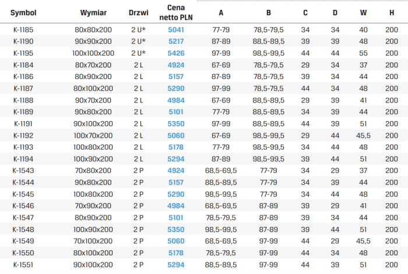Click the Wymiar column header
This screenshot has height=274, width=408.
pyautogui.click(x=93, y=13)
